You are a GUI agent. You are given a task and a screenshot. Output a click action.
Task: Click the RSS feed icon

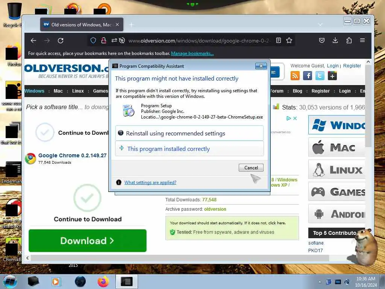tap(295, 76)
